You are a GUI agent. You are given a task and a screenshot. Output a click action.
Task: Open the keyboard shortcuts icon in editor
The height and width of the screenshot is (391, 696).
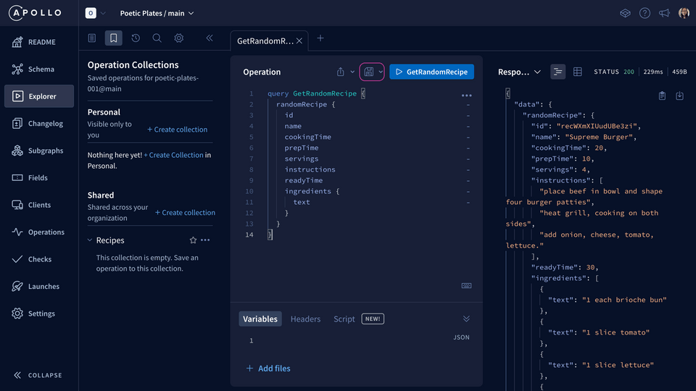(466, 285)
